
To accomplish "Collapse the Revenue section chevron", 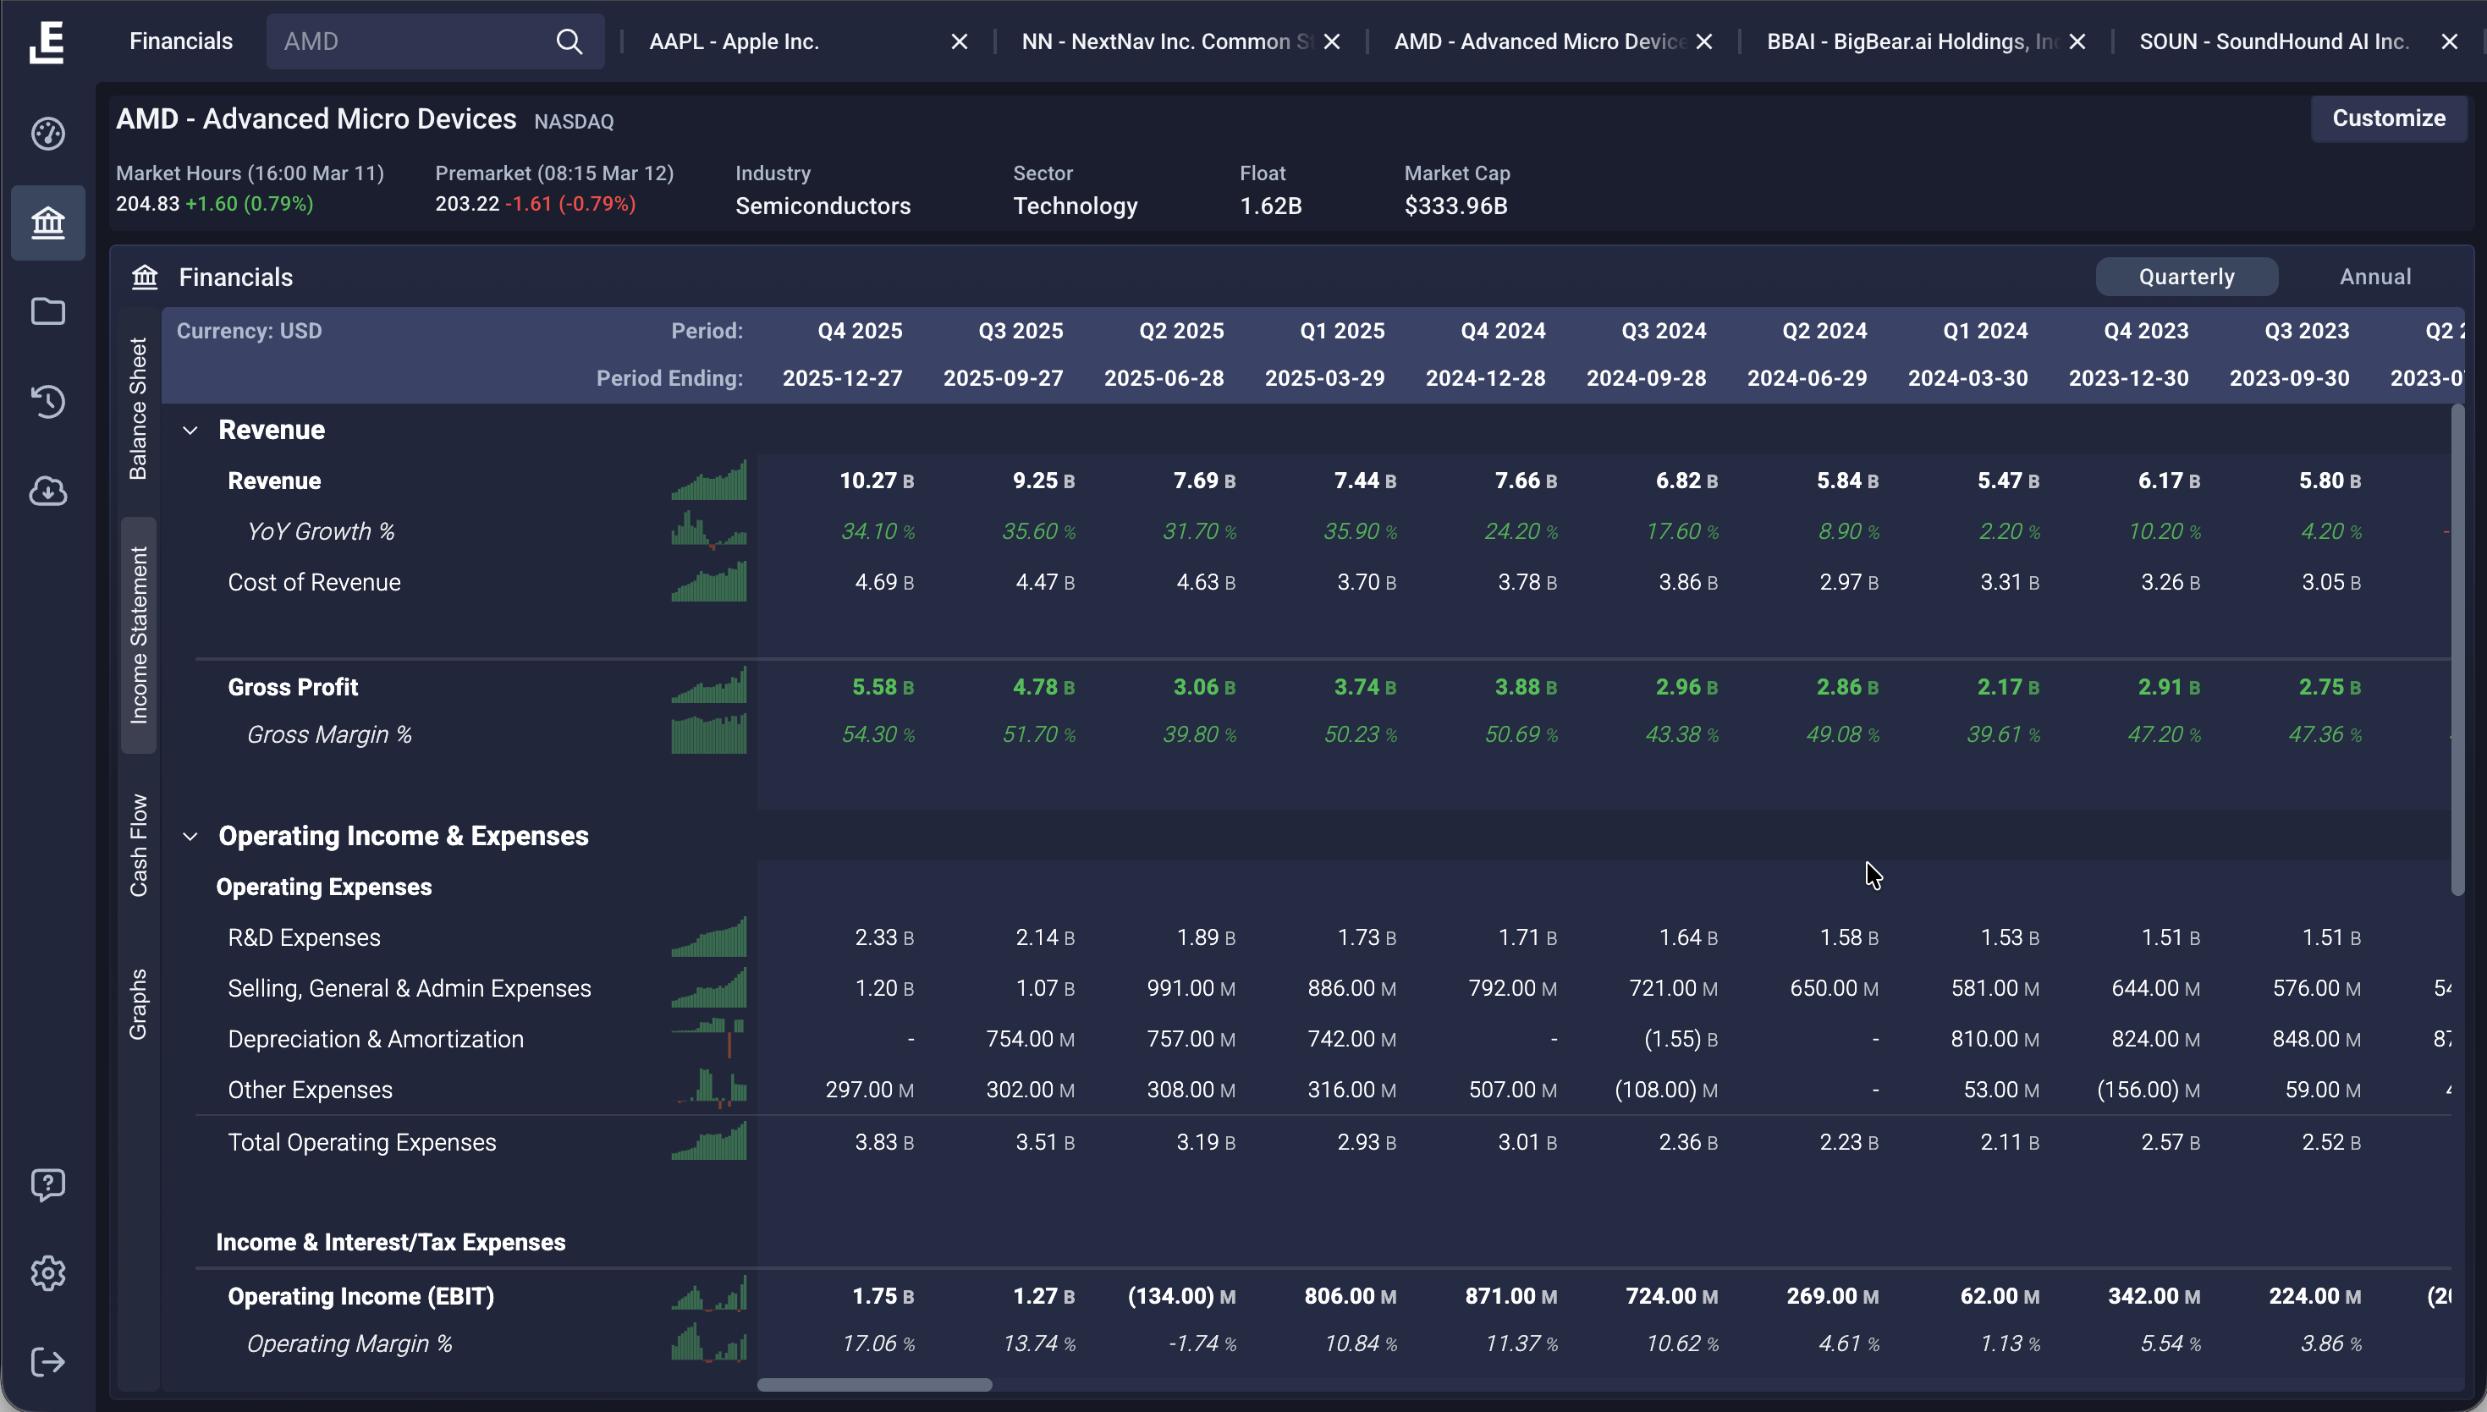I will [190, 430].
